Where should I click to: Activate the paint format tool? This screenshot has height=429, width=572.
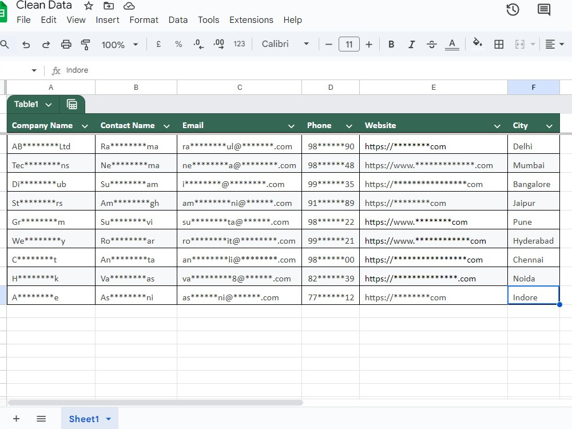(x=85, y=45)
